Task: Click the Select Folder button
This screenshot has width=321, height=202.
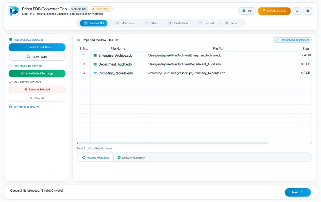Action: [x=37, y=57]
